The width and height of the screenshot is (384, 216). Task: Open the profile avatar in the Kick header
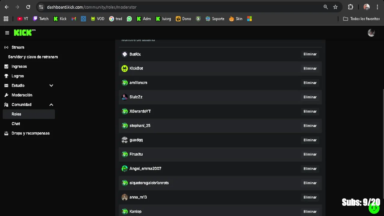click(371, 33)
